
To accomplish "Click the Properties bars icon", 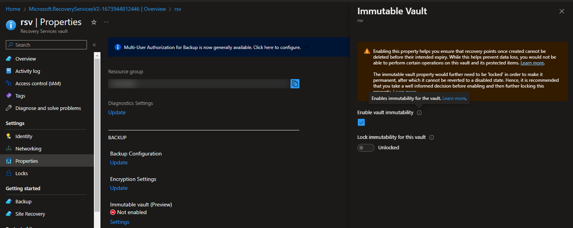I will click(9, 161).
